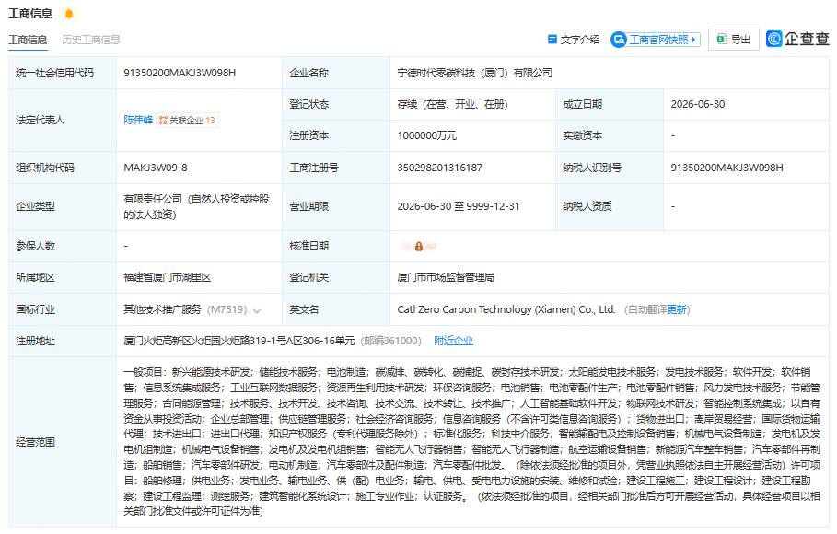Switch to 历史工商信息 tab

point(91,40)
